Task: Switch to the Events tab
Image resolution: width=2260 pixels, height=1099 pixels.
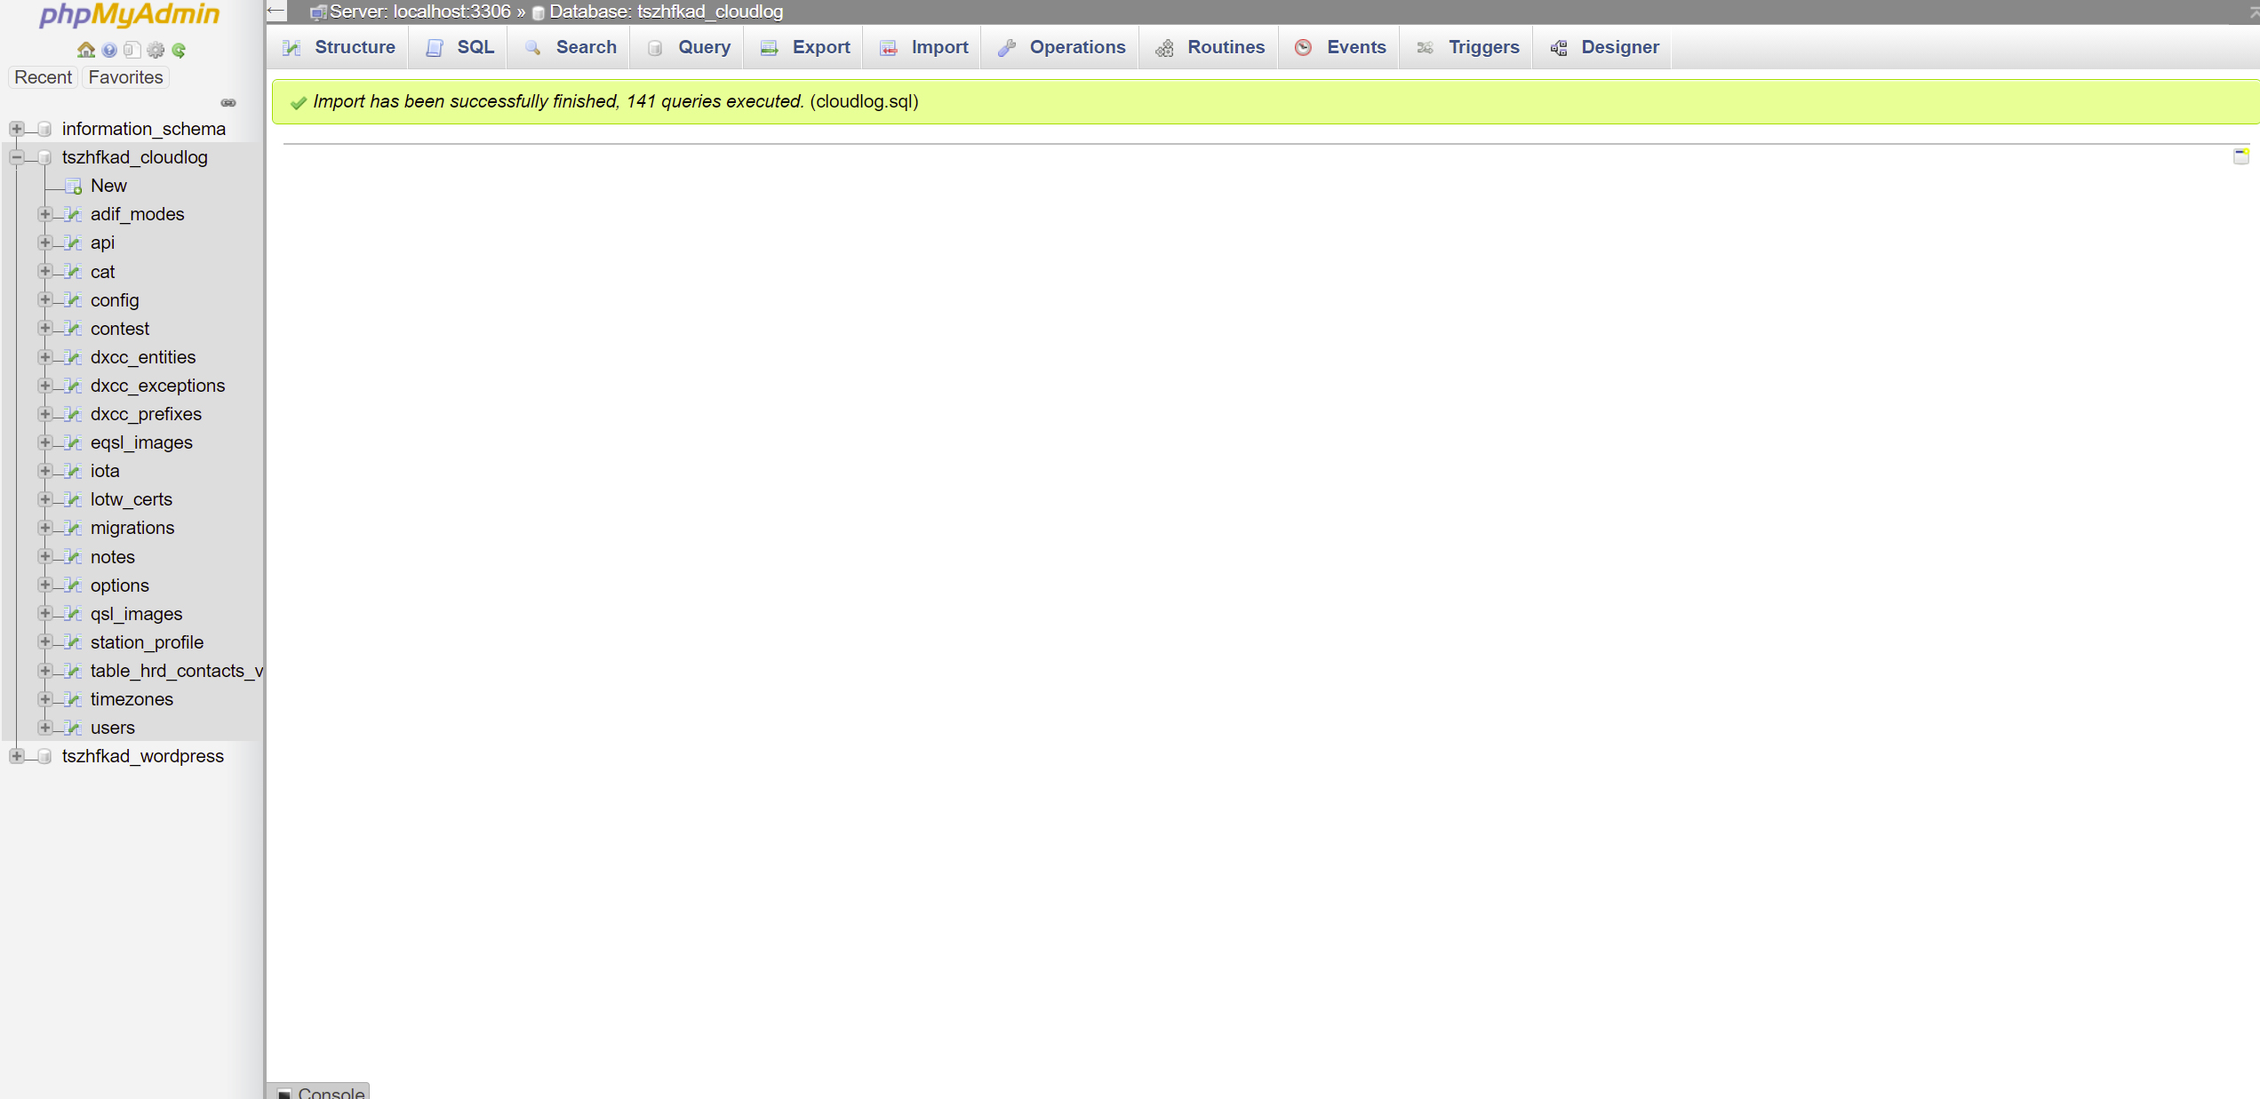Action: [x=1340, y=47]
